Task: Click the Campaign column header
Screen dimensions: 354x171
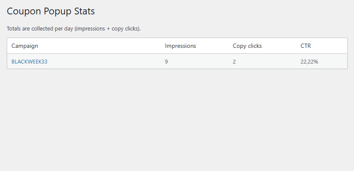Action: [x=25, y=46]
